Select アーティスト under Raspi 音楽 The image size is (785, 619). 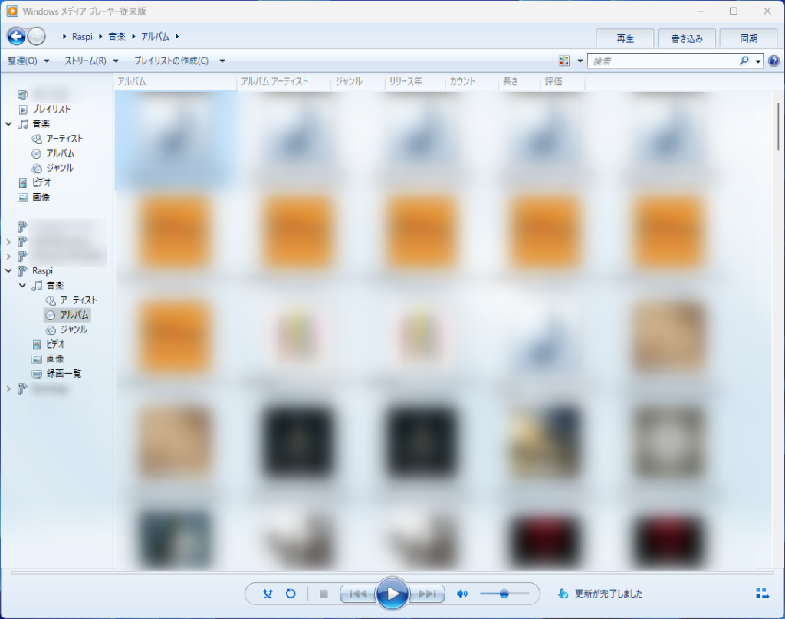[x=79, y=300]
